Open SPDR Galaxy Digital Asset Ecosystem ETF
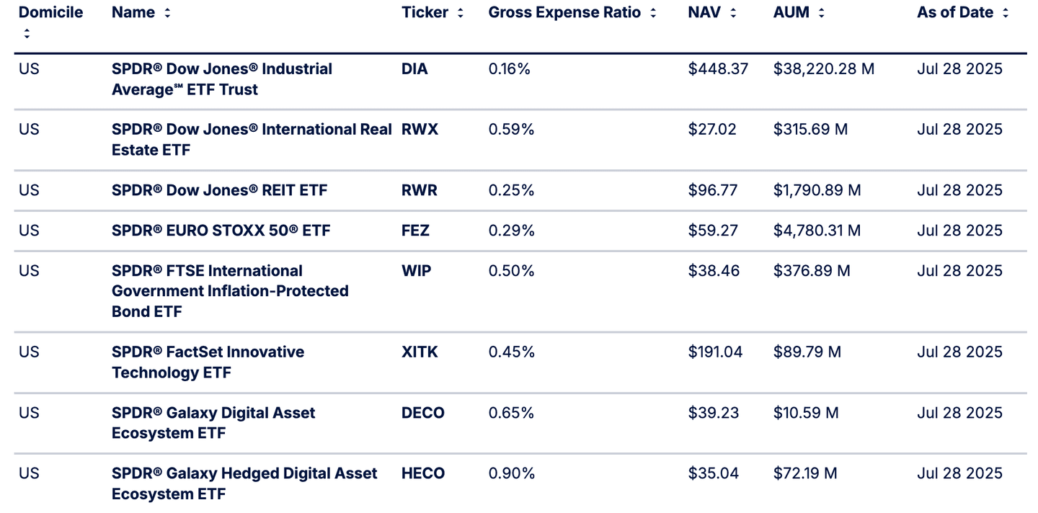The image size is (1038, 513). (x=213, y=423)
